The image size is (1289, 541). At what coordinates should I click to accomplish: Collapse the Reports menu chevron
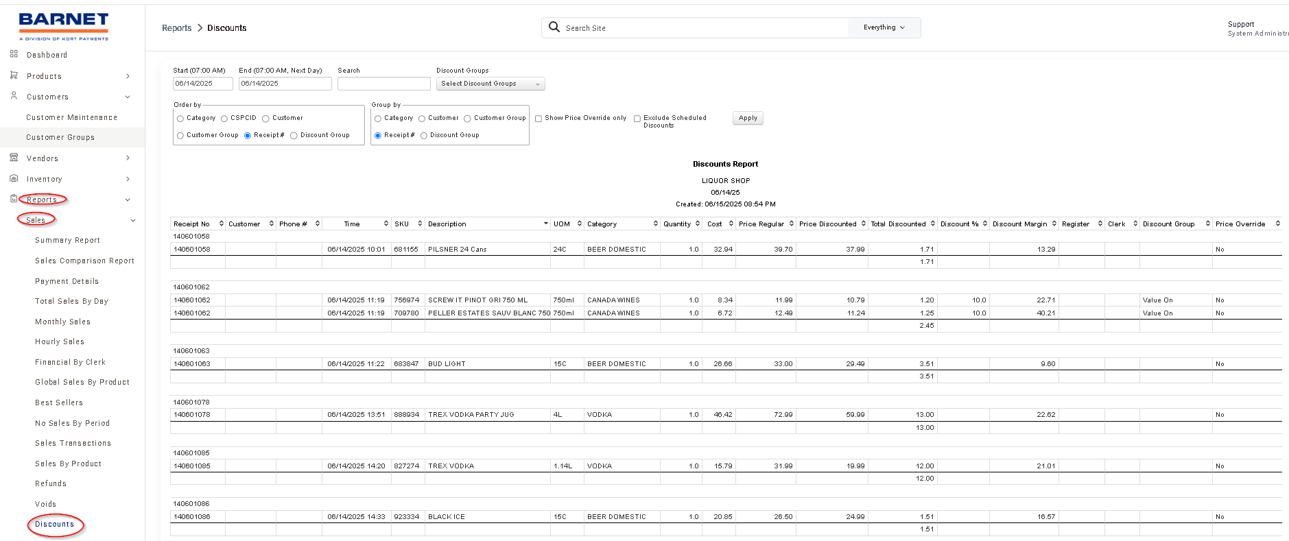(x=128, y=200)
